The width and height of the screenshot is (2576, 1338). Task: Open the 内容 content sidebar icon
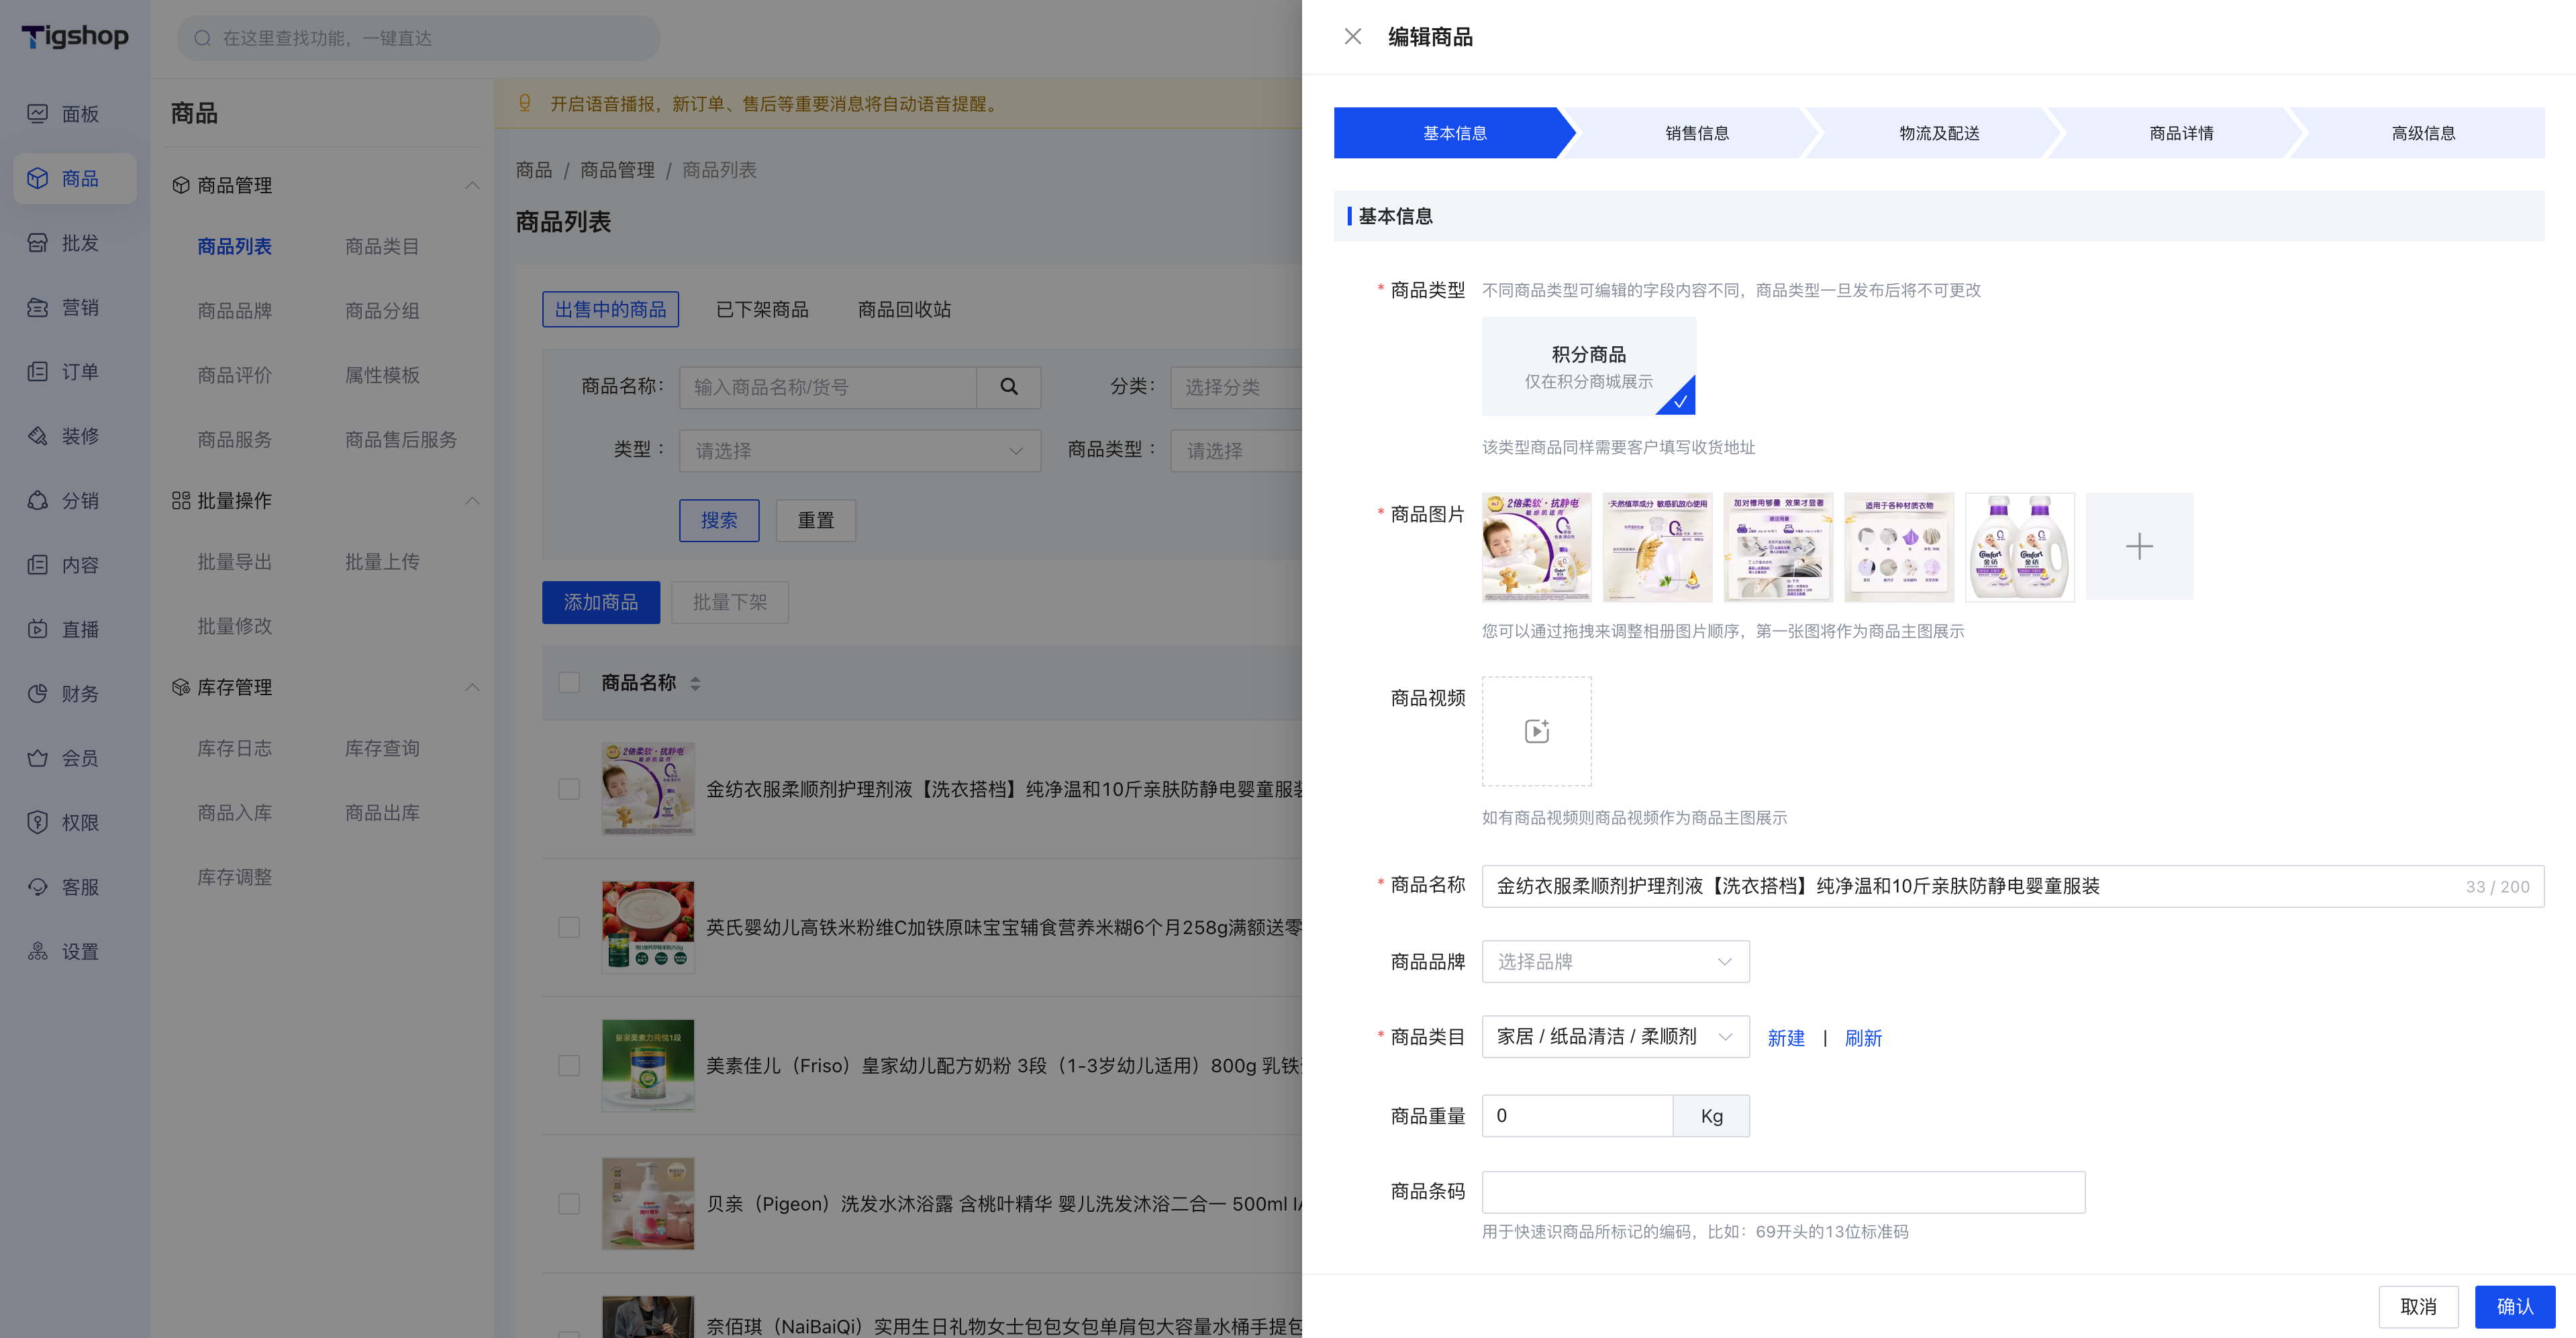coord(37,565)
